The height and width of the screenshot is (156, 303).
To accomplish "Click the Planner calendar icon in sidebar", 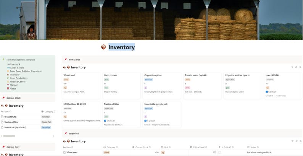I will [8, 85].
